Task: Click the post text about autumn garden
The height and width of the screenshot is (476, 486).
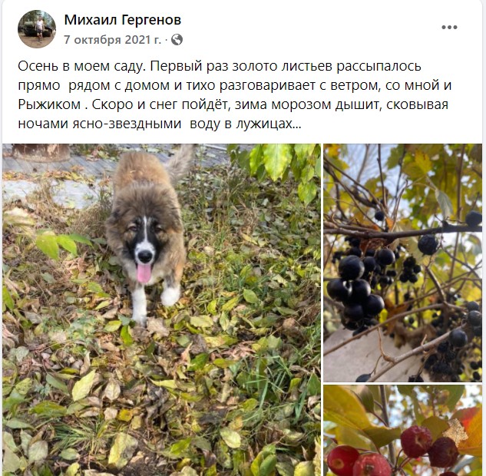Action: 235,95
